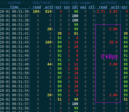
Task: Click the ----system---- group header
Action: click(14, 3)
